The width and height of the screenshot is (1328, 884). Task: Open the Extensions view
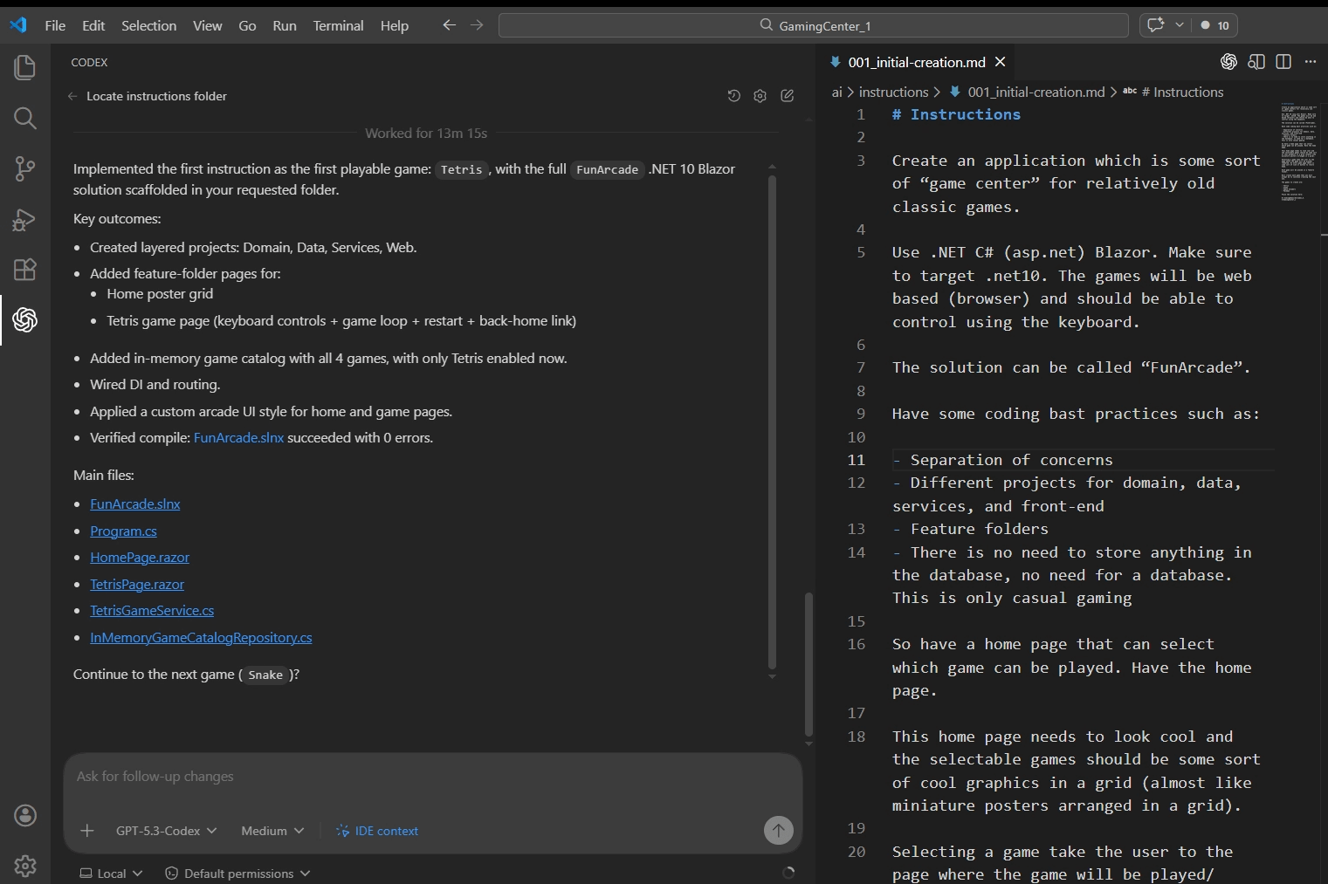click(25, 270)
